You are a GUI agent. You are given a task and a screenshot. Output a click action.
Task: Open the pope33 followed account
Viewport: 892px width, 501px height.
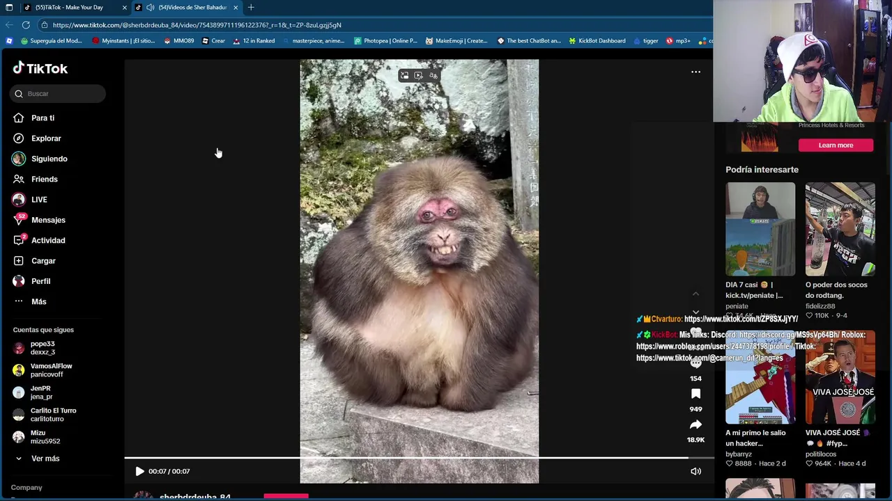click(42, 348)
